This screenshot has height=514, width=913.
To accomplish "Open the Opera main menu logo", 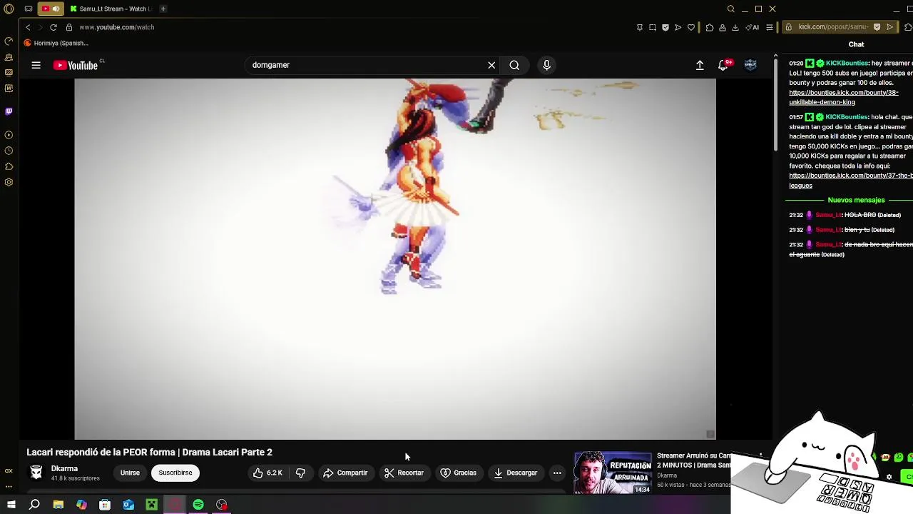I will coord(9,9).
